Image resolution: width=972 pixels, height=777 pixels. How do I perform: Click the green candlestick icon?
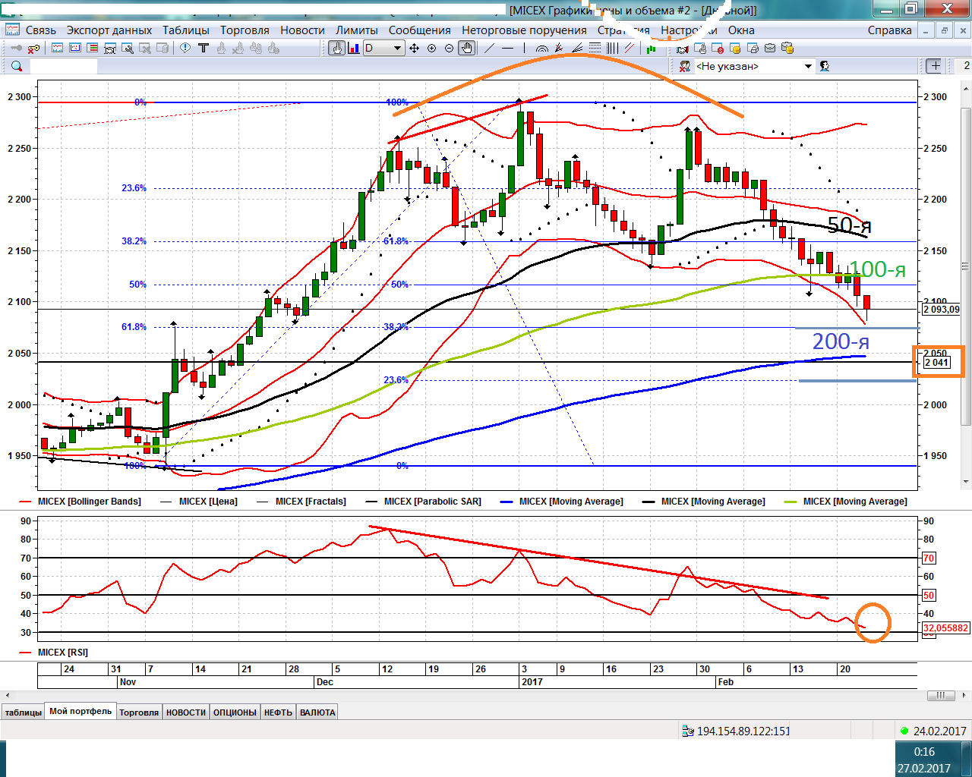(x=651, y=48)
